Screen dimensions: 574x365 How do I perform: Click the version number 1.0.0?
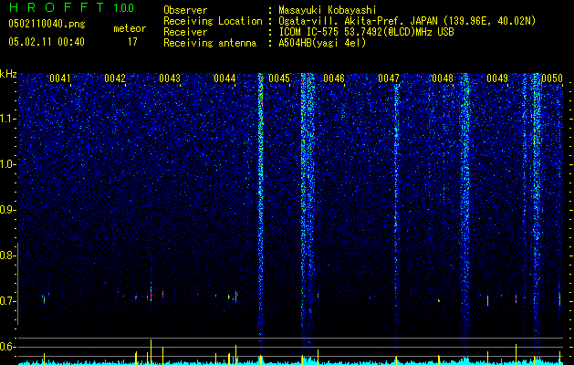tap(123, 8)
